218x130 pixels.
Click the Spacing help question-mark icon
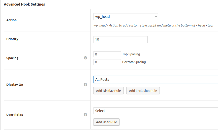[85, 58]
